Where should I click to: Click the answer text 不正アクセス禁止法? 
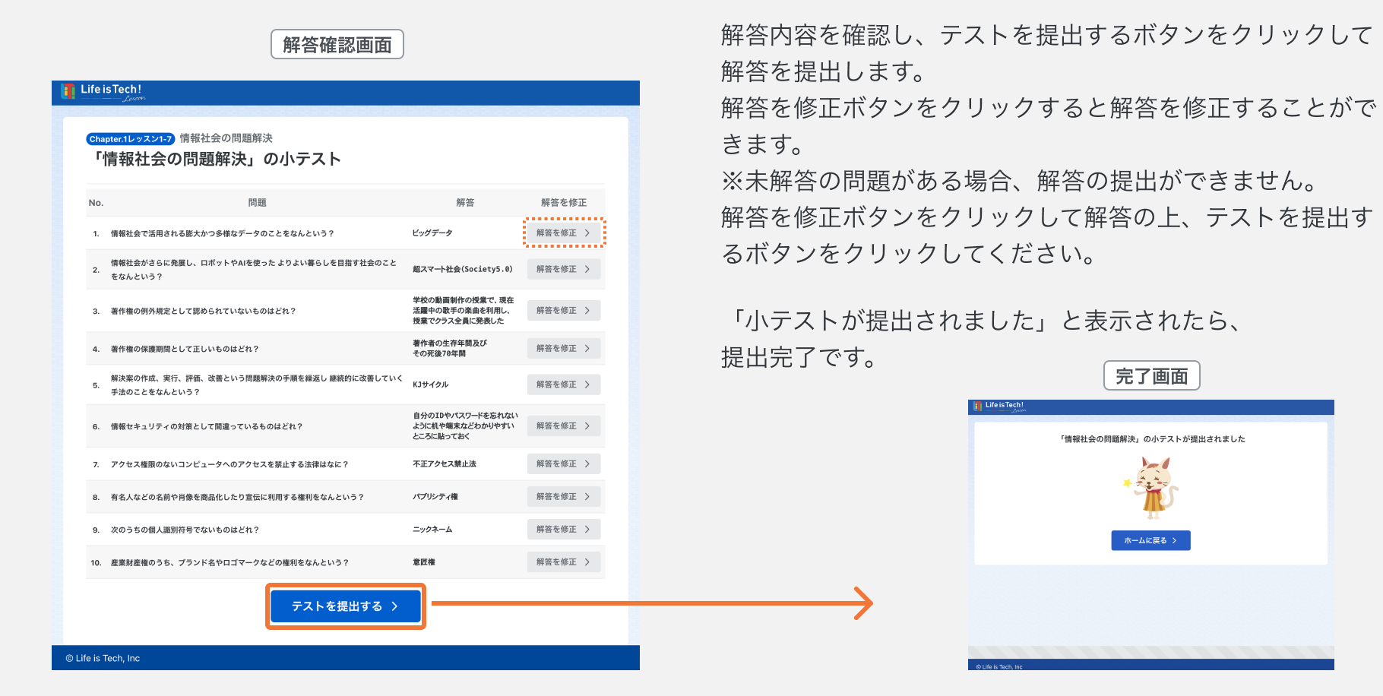(x=445, y=464)
